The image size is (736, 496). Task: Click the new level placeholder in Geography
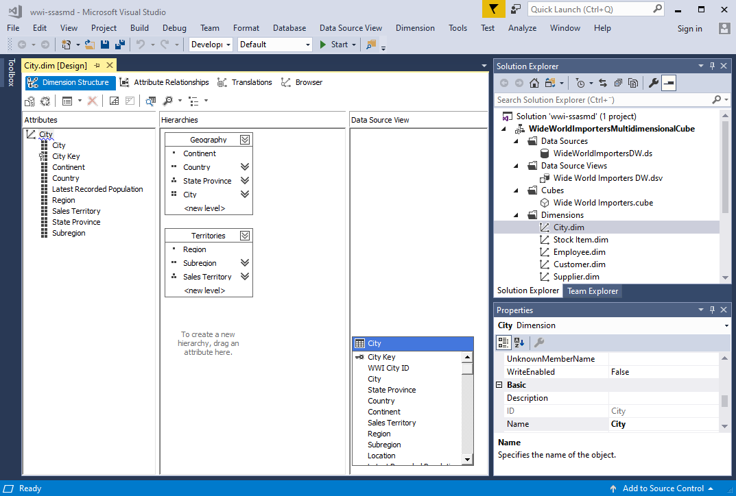coord(204,208)
